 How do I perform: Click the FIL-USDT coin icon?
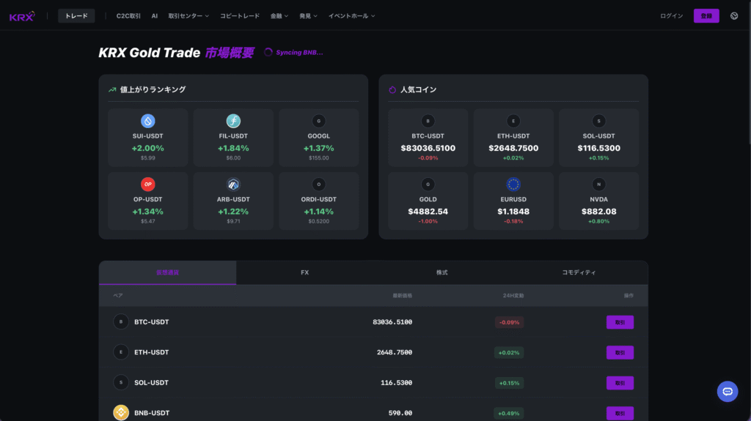(233, 121)
